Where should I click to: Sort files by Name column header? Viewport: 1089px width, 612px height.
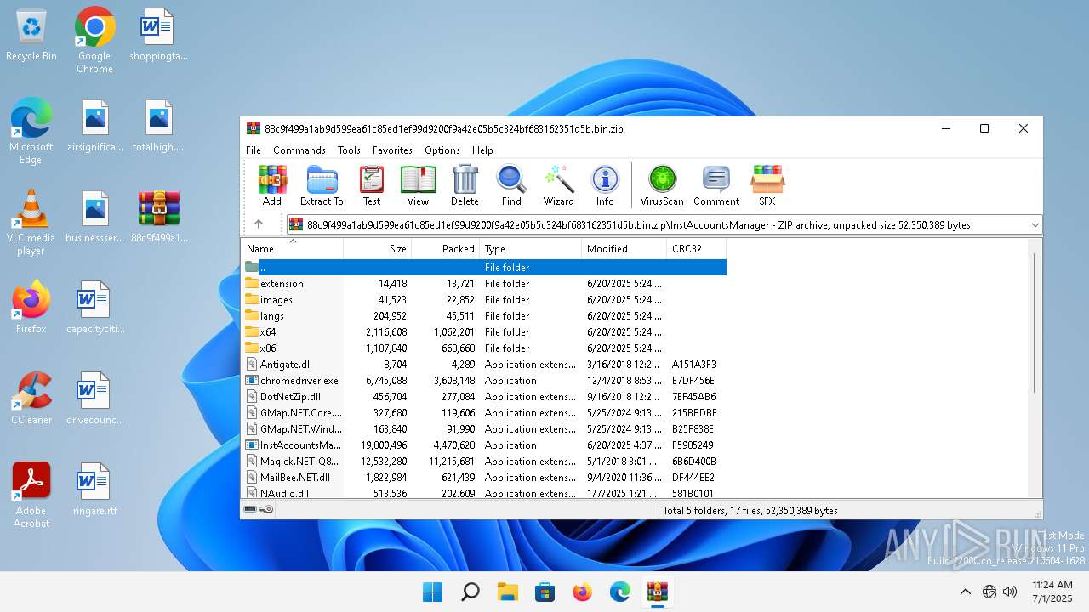coord(293,249)
